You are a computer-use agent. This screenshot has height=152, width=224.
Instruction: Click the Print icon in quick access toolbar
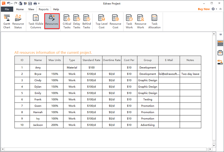[35, 3]
